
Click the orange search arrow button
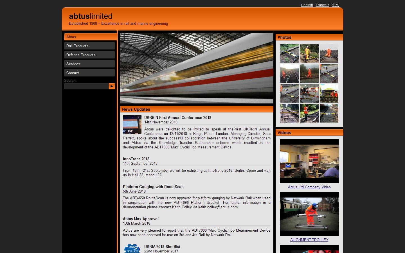pyautogui.click(x=112, y=86)
